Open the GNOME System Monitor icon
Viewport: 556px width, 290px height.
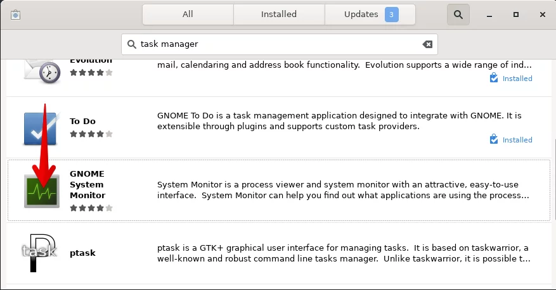[41, 191]
